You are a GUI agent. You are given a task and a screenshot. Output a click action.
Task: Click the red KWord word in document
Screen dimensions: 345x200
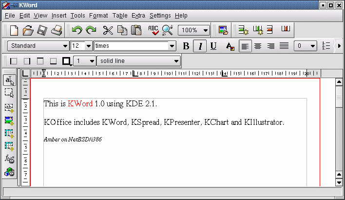(80, 103)
